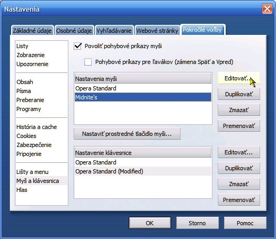Enable Pohybové príkazy pre ľavákov checkbox
The image size is (276, 239).
88,62
